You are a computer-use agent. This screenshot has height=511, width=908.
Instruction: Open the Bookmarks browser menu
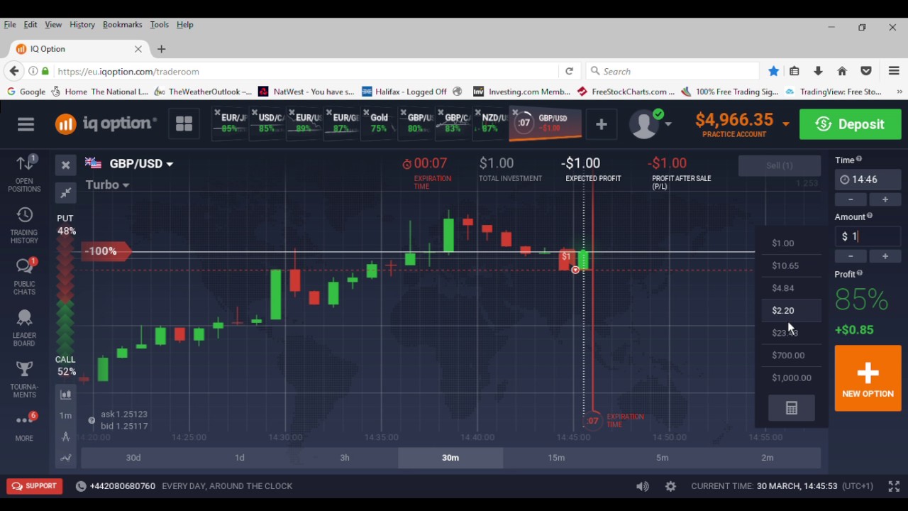coord(122,25)
